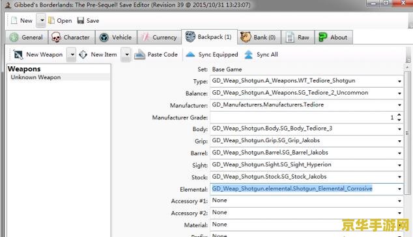The width and height of the screenshot is (413, 237).
Task: Switch to the Character tab
Action: coord(72,37)
